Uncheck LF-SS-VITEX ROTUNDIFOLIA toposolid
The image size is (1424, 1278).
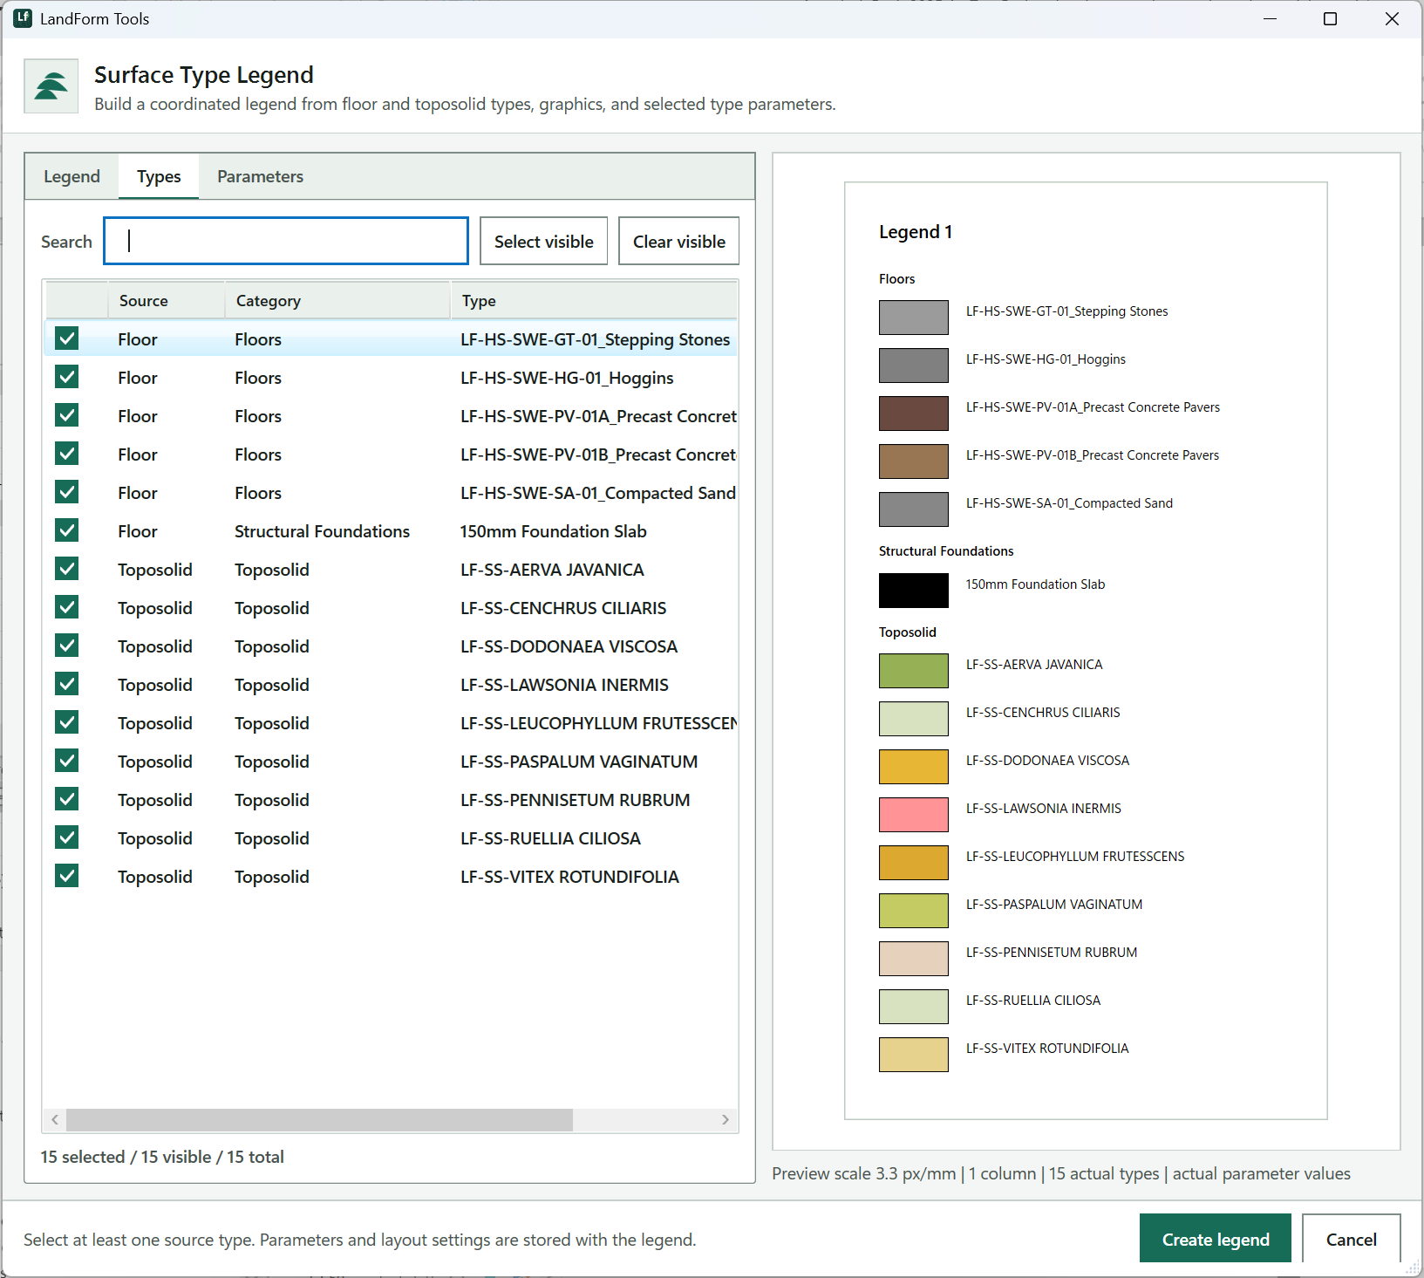(x=67, y=876)
